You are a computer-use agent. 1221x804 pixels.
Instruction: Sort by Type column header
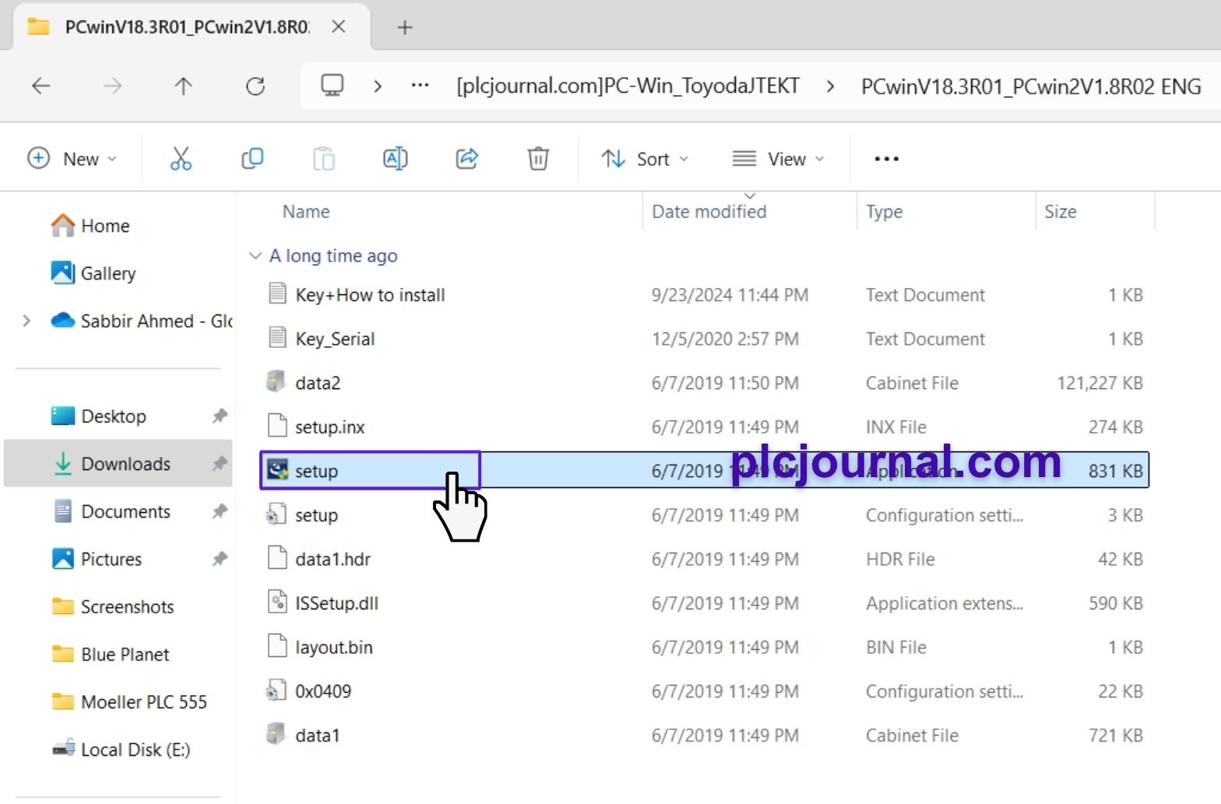[884, 212]
